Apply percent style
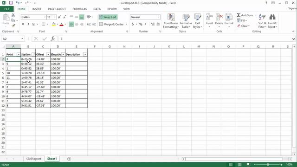Screen dimensions: 297x167 [141, 24]
